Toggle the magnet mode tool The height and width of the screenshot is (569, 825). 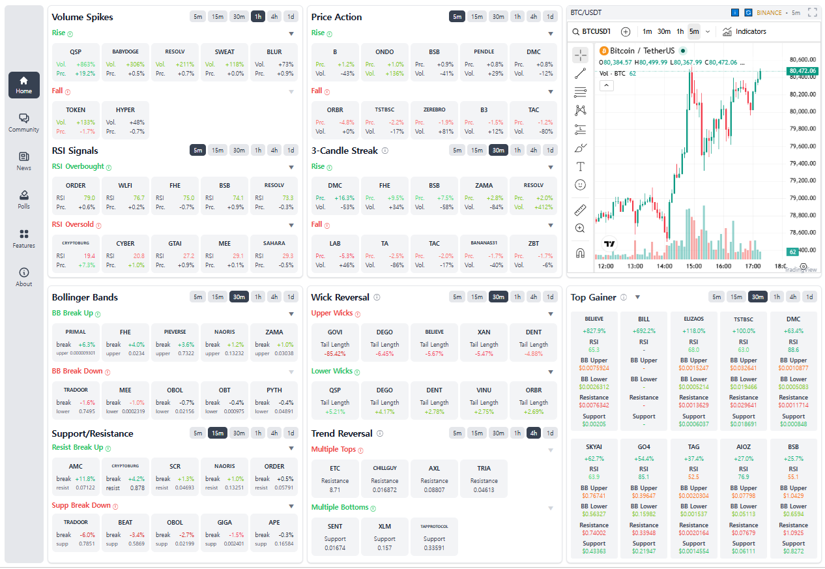(x=580, y=253)
